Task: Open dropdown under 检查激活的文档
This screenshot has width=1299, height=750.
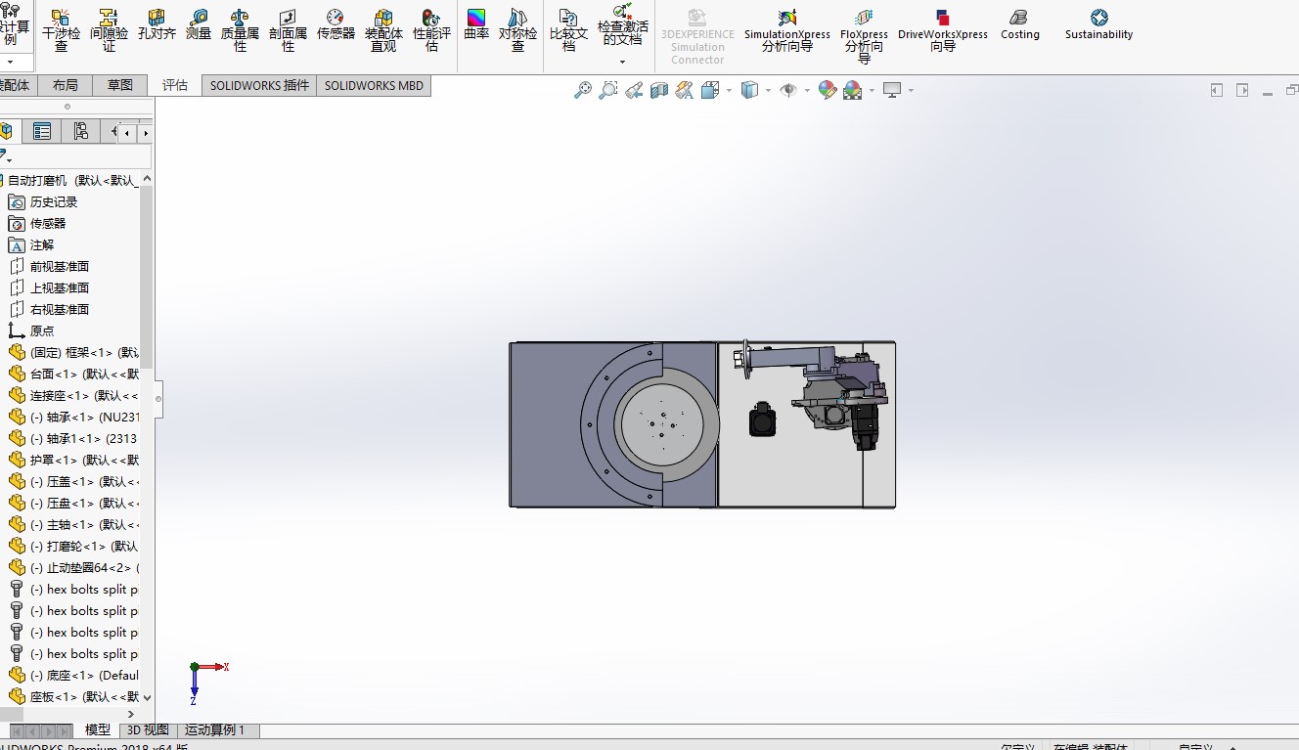Action: 623,62
